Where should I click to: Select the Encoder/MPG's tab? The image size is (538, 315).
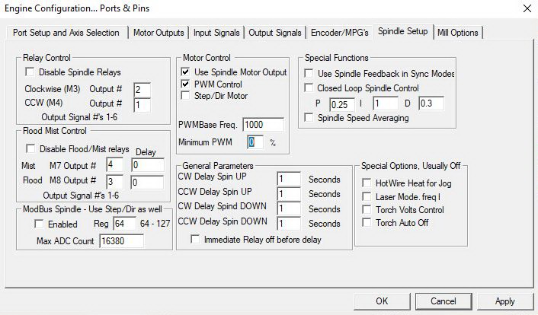[339, 33]
